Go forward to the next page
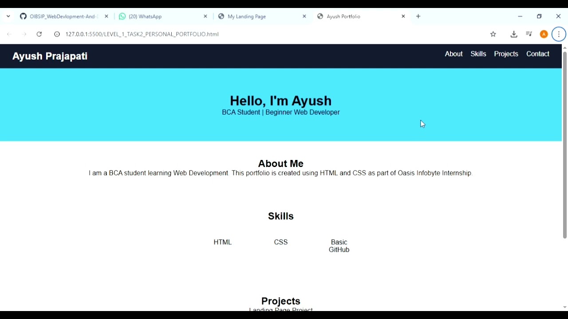The height and width of the screenshot is (319, 568). click(24, 34)
